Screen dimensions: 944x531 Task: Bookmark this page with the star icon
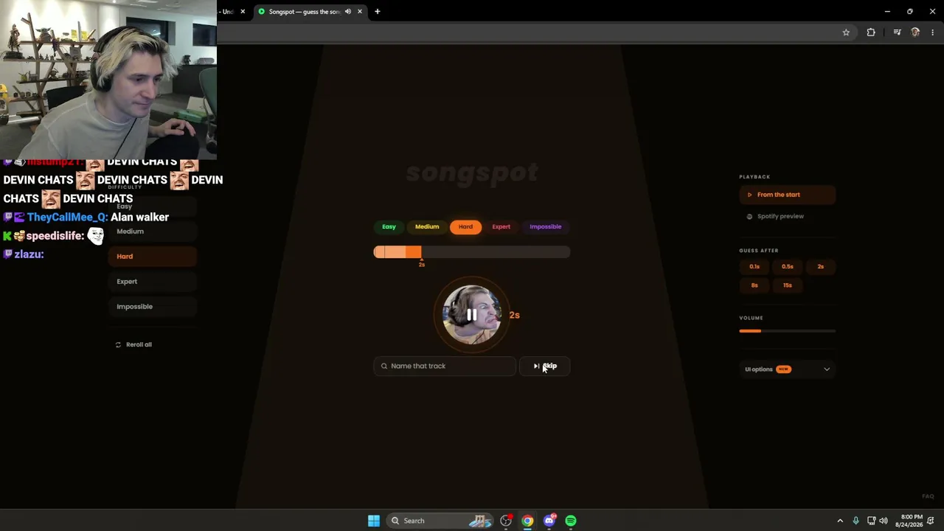(846, 32)
